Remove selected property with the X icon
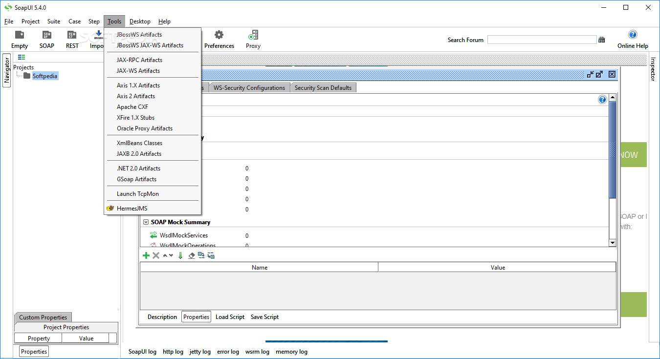Viewport: 660px width, 359px height. coord(156,255)
